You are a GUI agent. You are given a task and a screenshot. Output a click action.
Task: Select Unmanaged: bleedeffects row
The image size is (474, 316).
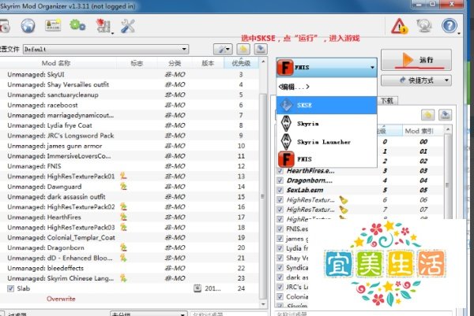pos(130,268)
